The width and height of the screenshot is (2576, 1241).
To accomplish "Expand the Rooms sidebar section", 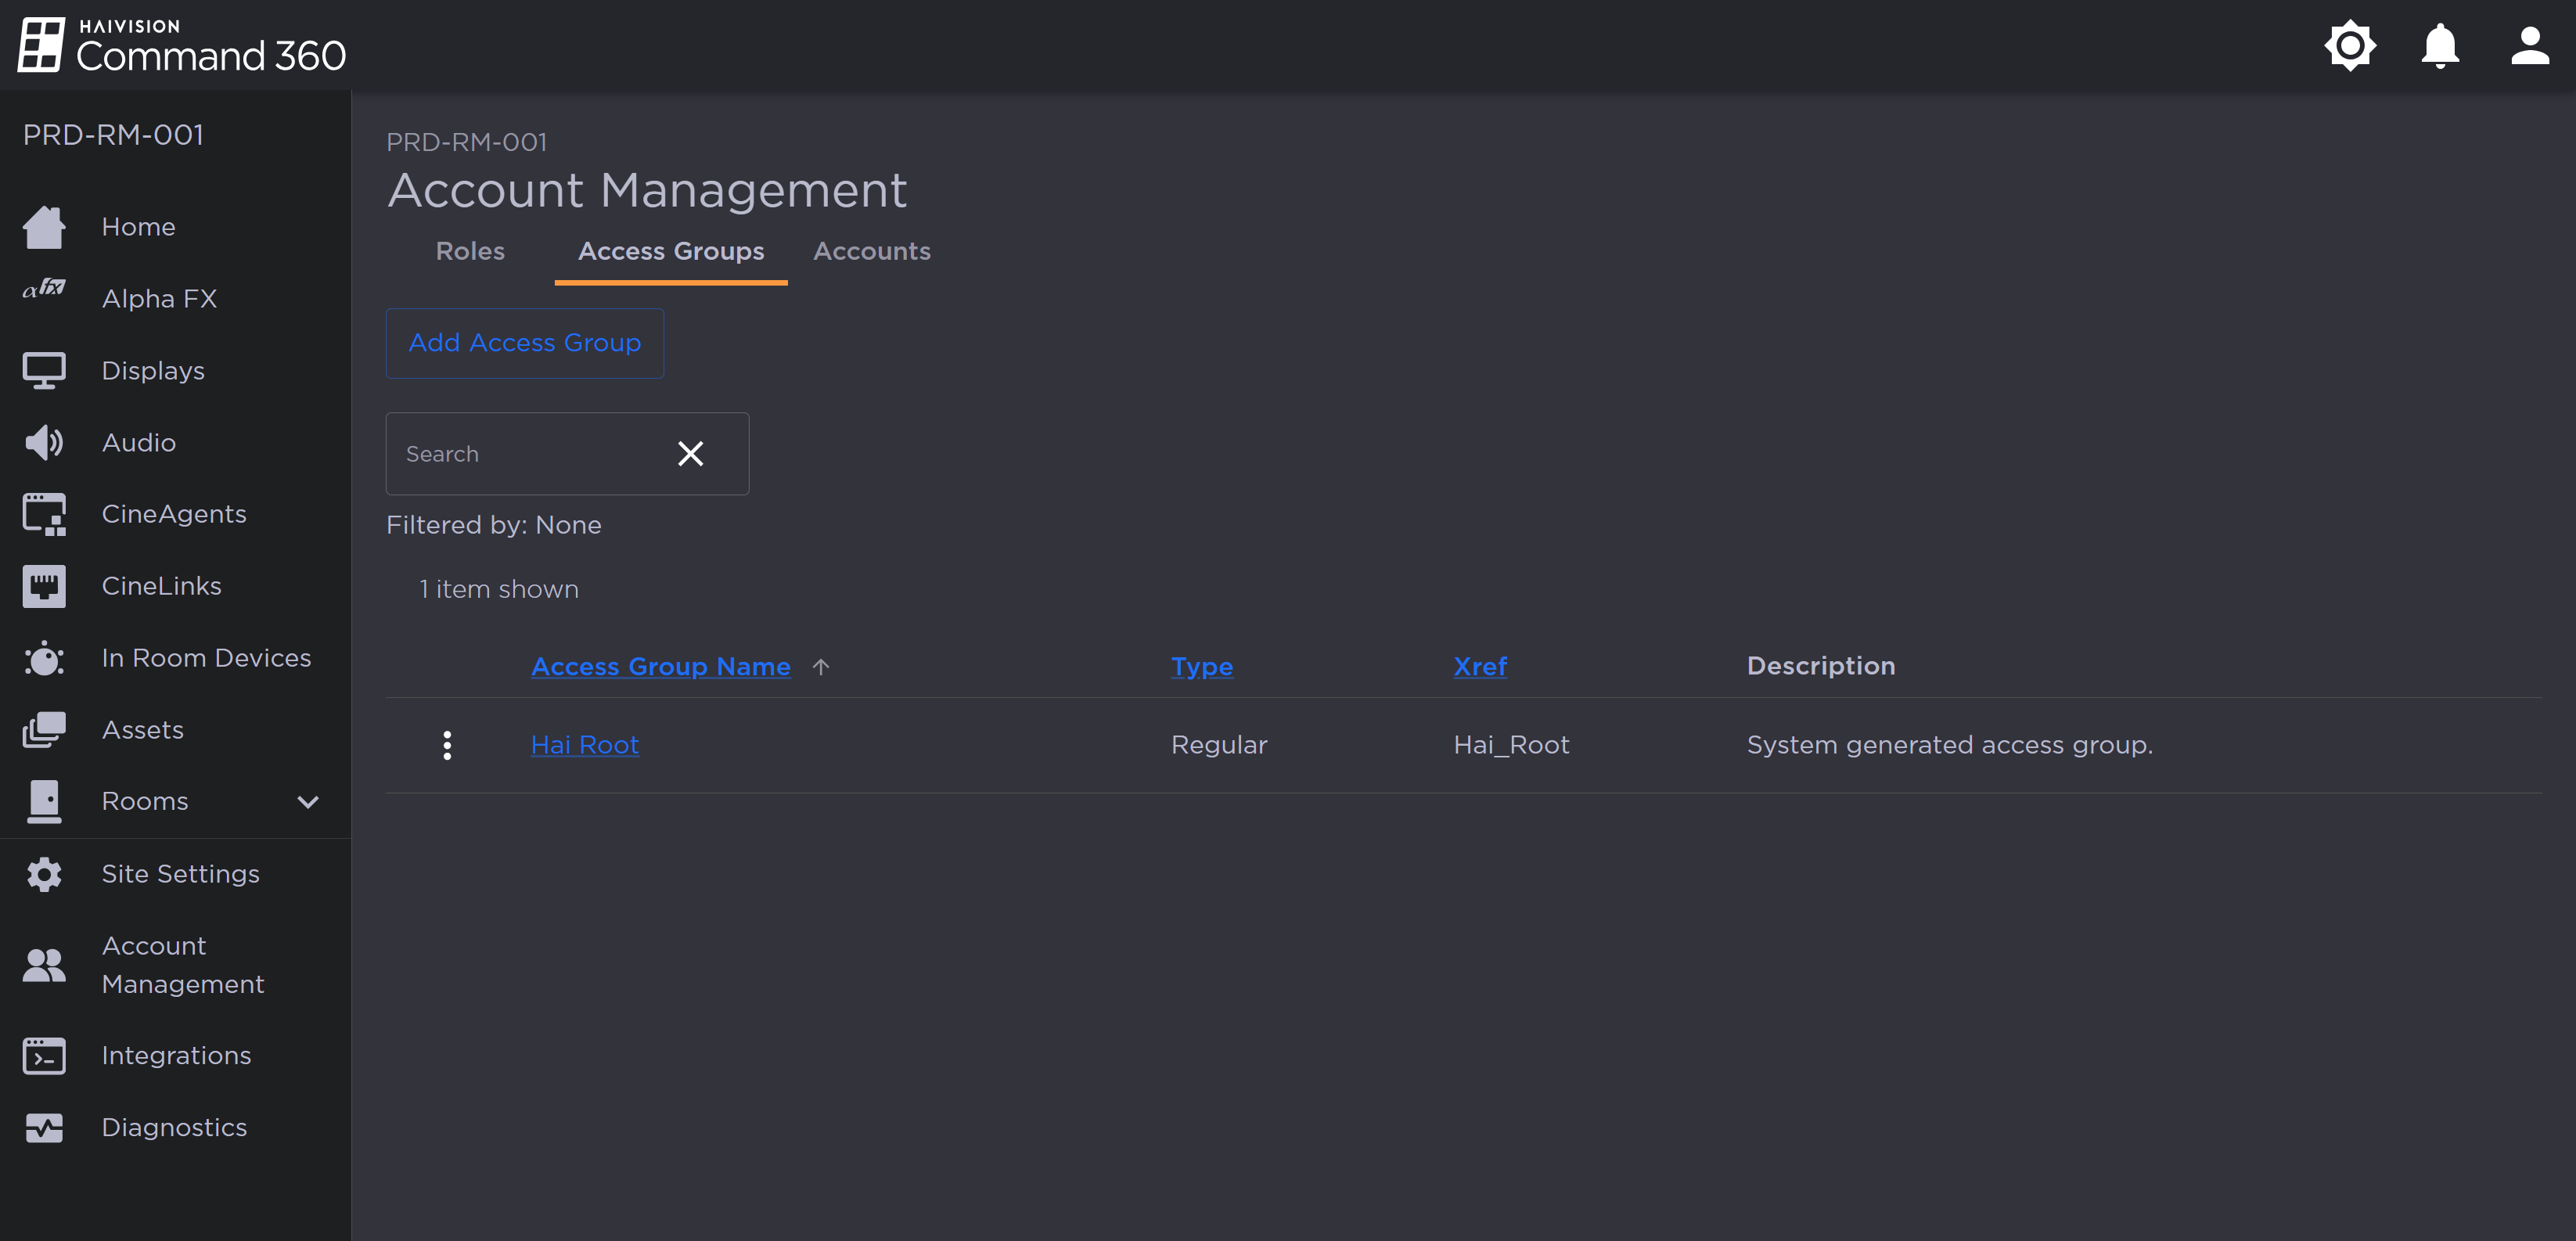I will 308,801.
